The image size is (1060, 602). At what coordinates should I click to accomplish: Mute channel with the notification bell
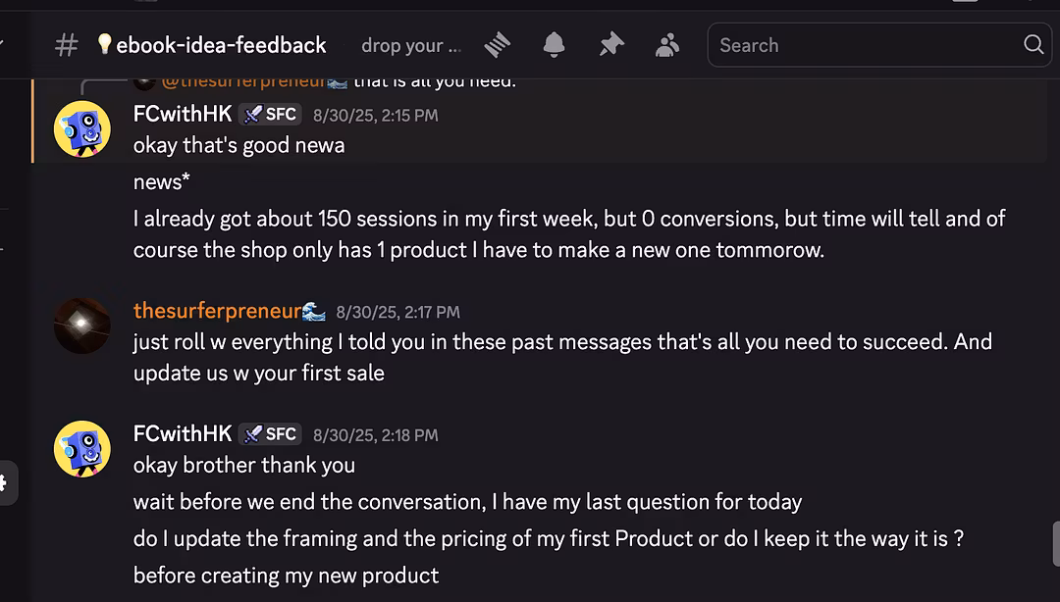tap(555, 45)
